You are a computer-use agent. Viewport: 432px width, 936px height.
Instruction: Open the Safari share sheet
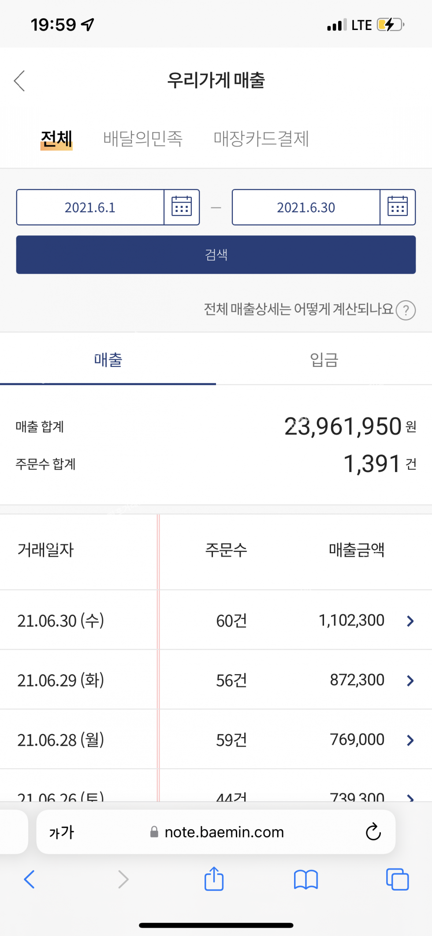[214, 879]
